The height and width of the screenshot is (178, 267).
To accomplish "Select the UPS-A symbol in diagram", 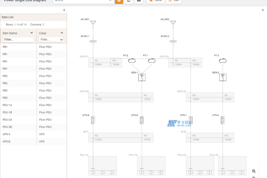I will click(x=93, y=120).
